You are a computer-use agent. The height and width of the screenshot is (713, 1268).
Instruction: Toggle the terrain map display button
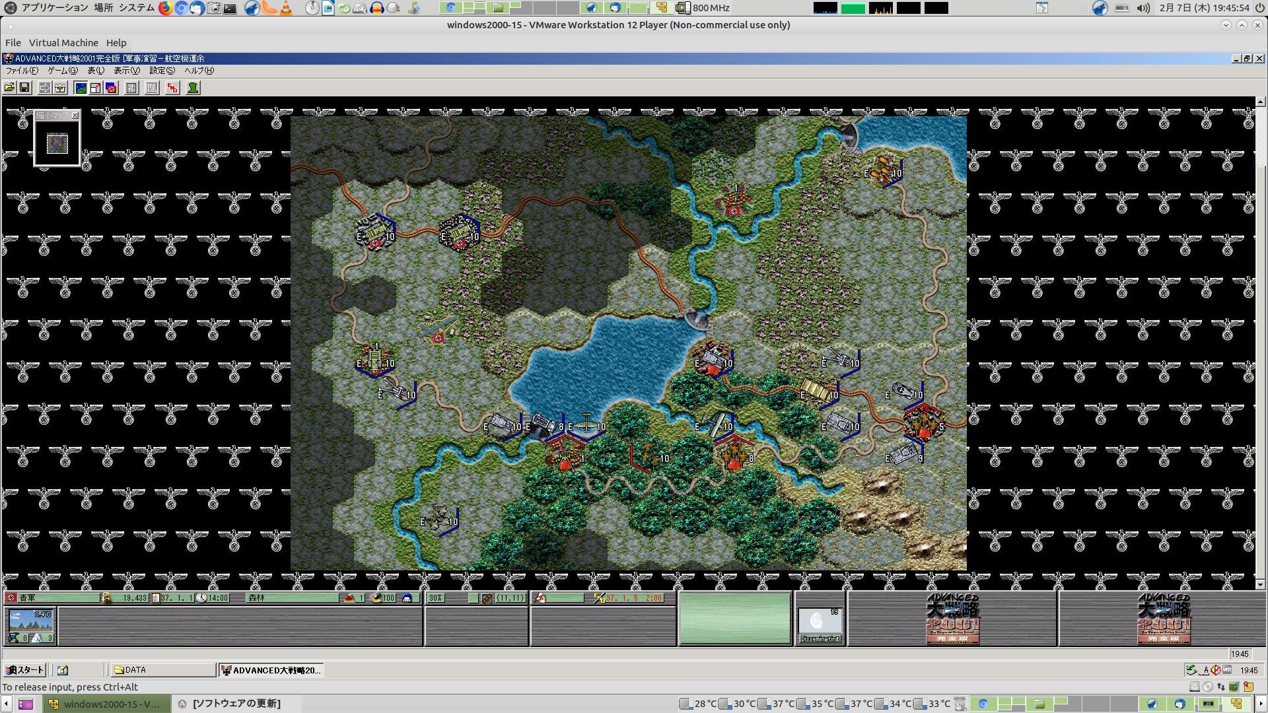click(81, 88)
